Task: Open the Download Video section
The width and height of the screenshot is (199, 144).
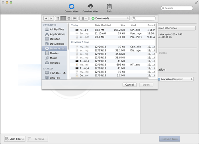Action: [90, 8]
